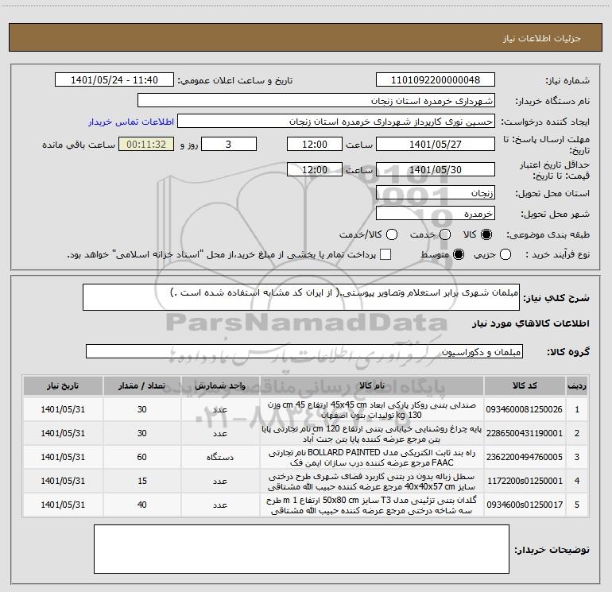
Task: Click the واحد شمارش column header
Action: (220, 385)
